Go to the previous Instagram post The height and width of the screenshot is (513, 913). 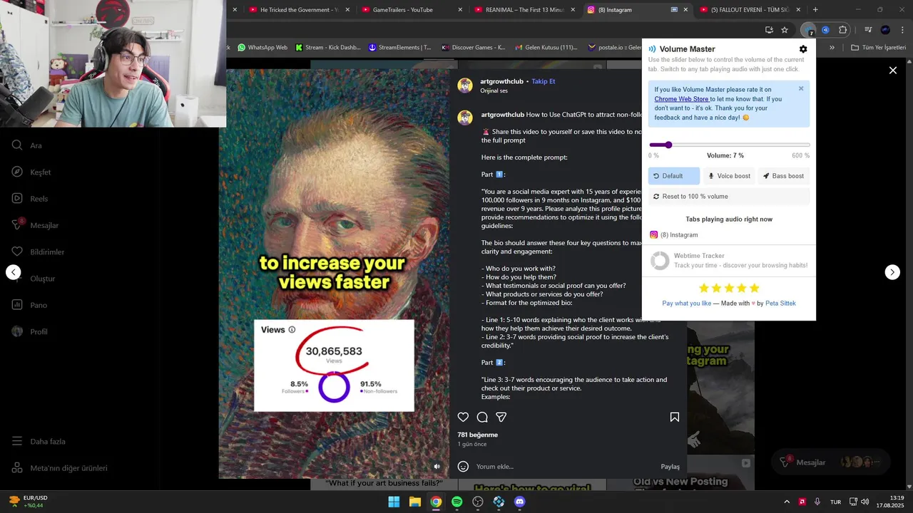(x=14, y=272)
